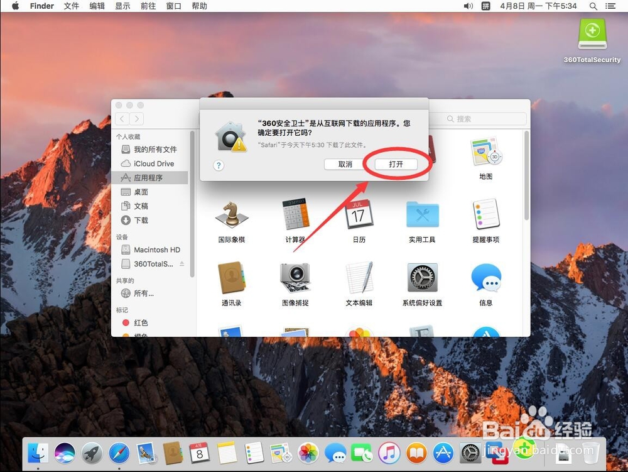The height and width of the screenshot is (472, 628).
Task: Select the 系统偏好设置 app icon in Finder
Action: [422, 278]
